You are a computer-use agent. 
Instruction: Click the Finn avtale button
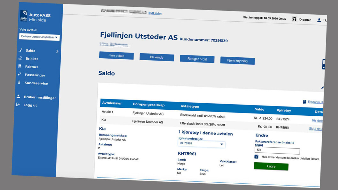(x=116, y=55)
